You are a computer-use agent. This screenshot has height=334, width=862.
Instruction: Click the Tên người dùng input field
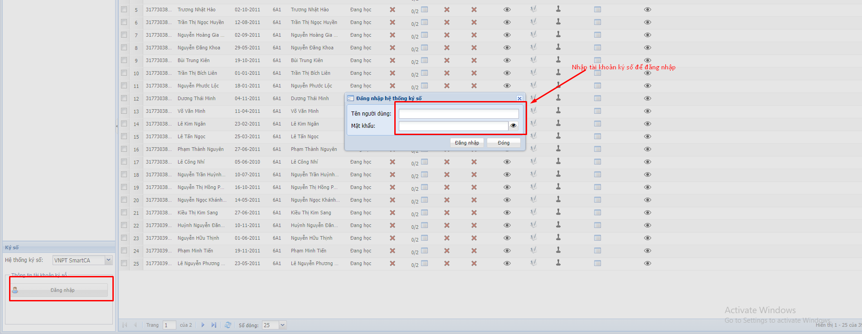click(458, 114)
